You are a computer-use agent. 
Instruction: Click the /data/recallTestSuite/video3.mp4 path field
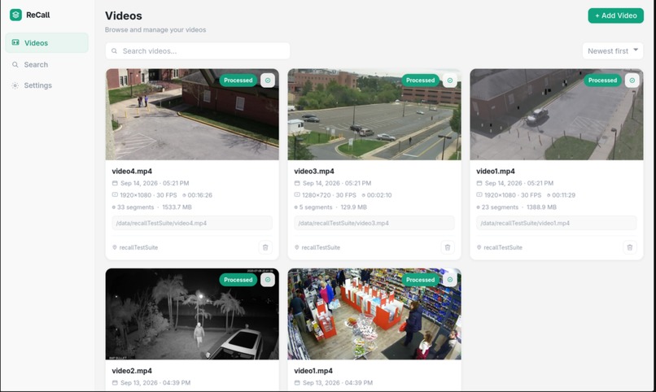[374, 223]
